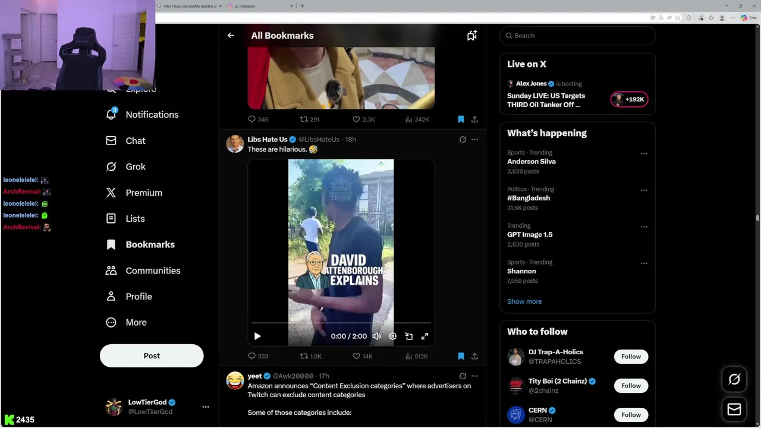Open Notifications from the sidebar
The width and height of the screenshot is (761, 428).
coord(142,115)
